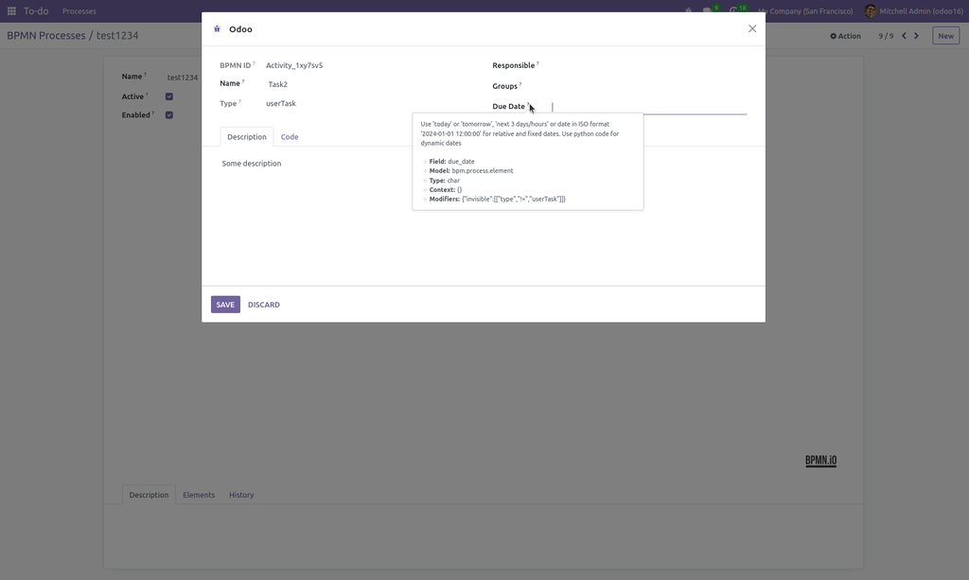This screenshot has height=580, width=969.
Task: Go back to BPMN Processes breadcrumb
Action: pyautogui.click(x=46, y=35)
